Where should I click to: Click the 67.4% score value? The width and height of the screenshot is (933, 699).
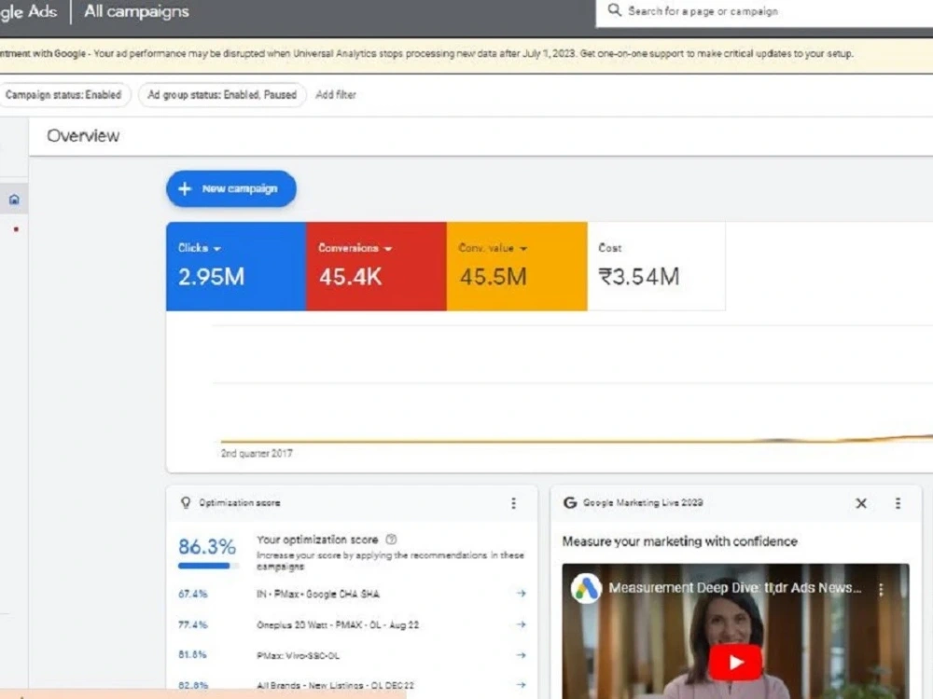click(x=193, y=594)
